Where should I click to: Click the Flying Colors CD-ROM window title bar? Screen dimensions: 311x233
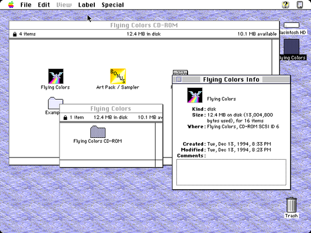pos(144,25)
